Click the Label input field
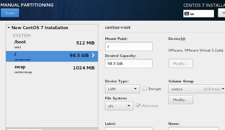 128,128
